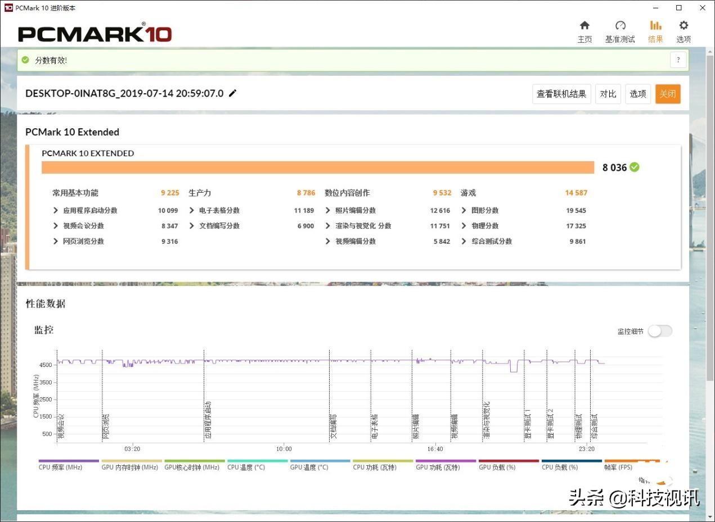
Task: Click the 物理测试 marker on chart
Action: point(578,426)
